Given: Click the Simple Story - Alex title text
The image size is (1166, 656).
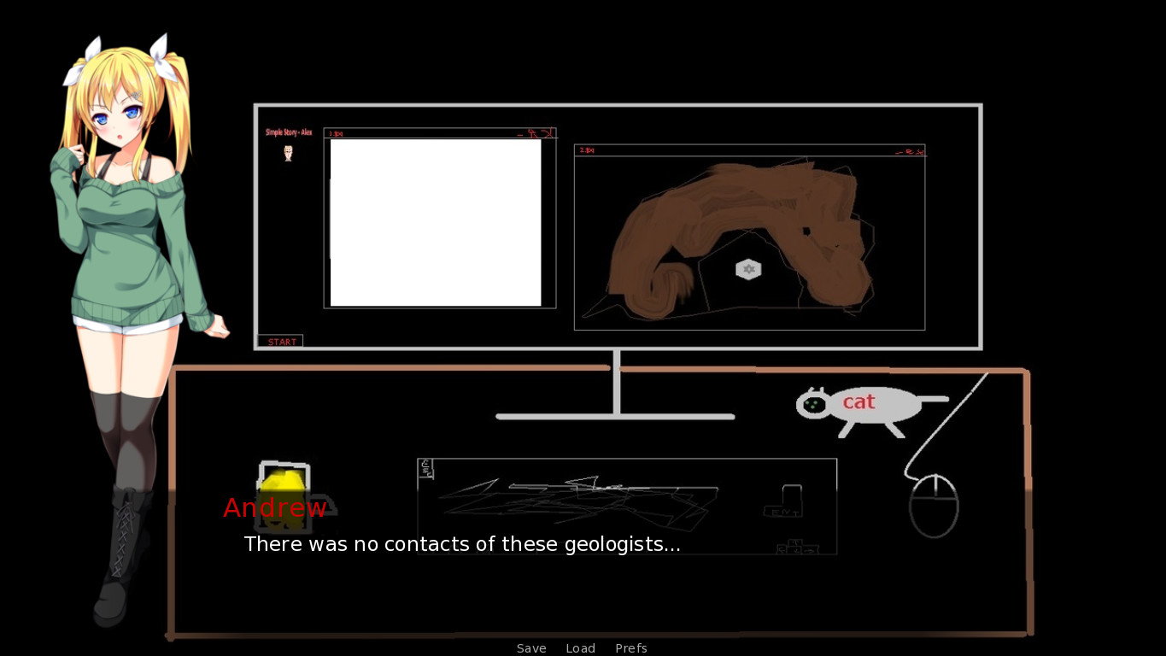Looking at the screenshot, I should (x=289, y=133).
